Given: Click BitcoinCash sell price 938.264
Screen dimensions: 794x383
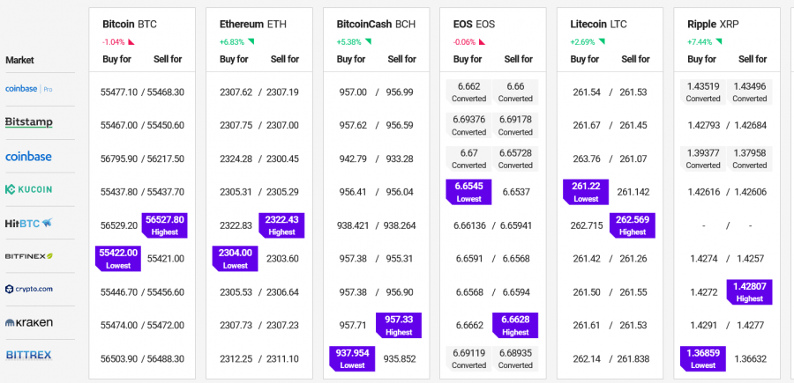Looking at the screenshot, I should click(x=400, y=225).
